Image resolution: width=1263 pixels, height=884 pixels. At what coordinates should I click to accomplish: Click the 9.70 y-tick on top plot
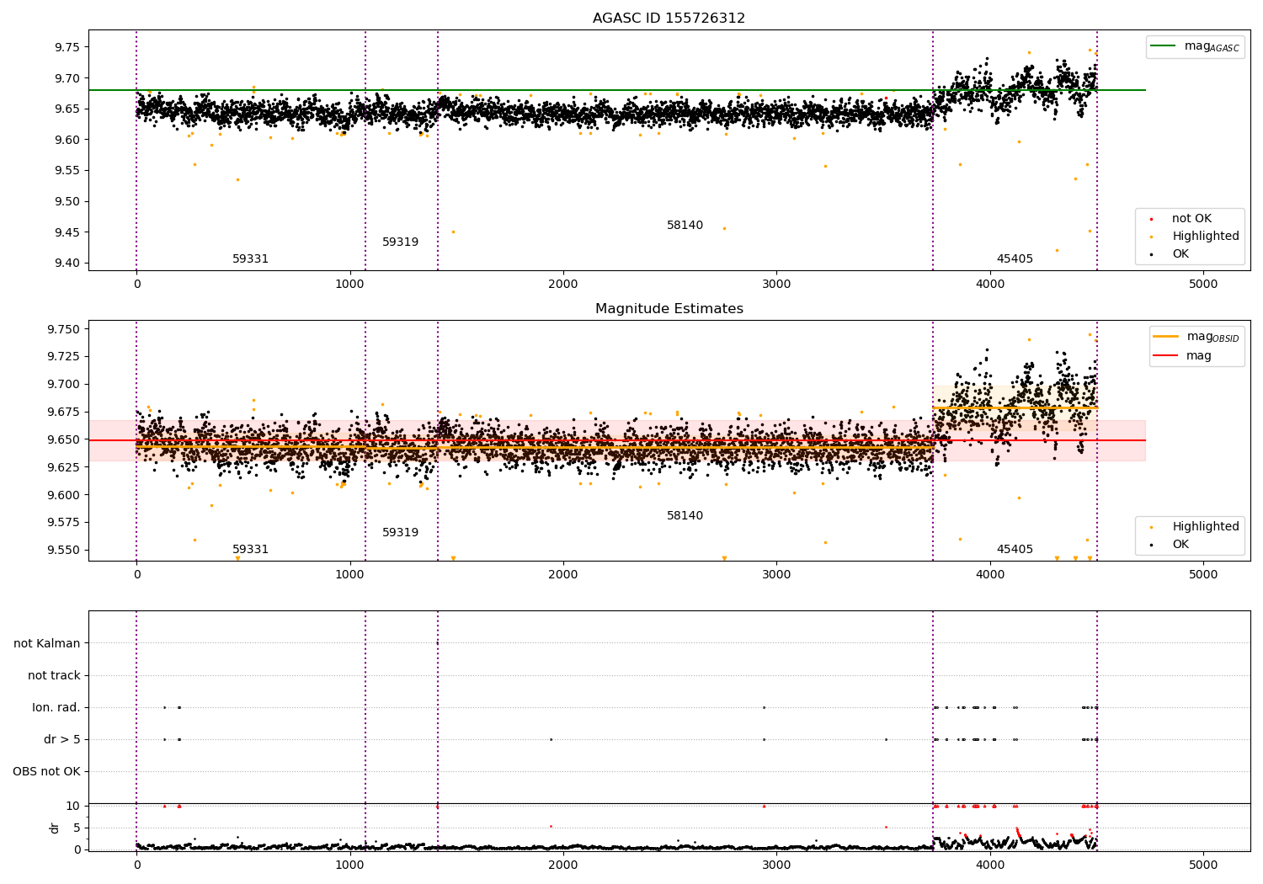[x=66, y=78]
